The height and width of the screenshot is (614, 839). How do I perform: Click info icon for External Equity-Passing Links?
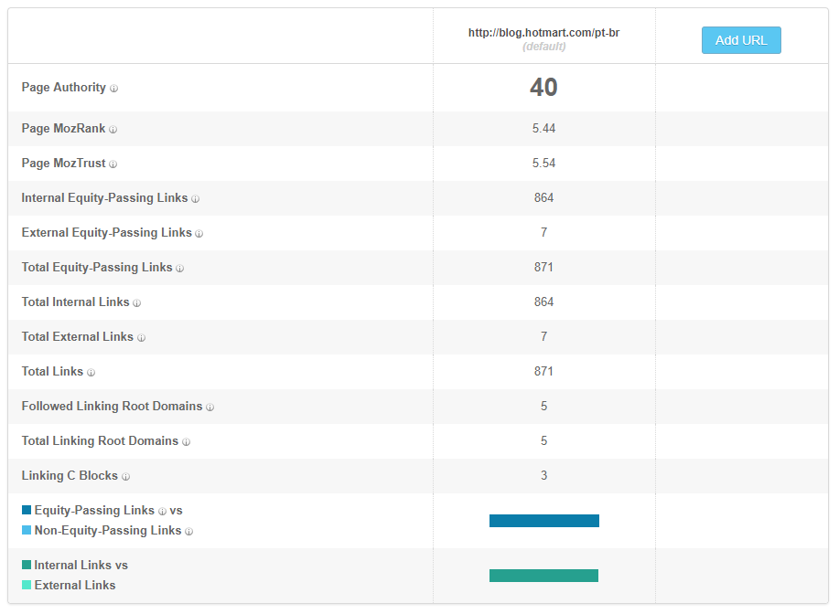(x=199, y=234)
